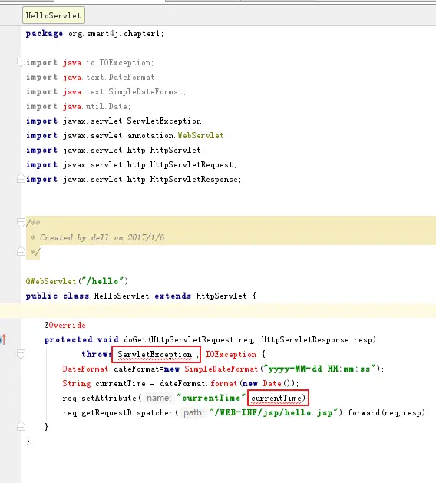Click the "/hello" string literal
The height and width of the screenshot is (483, 436).
click(x=103, y=281)
